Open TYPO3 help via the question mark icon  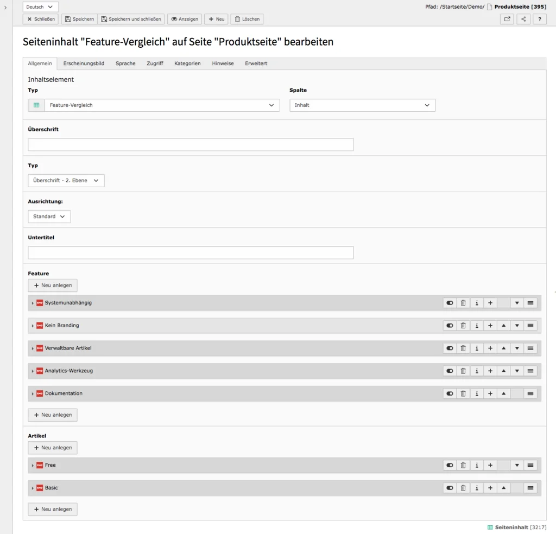point(539,19)
